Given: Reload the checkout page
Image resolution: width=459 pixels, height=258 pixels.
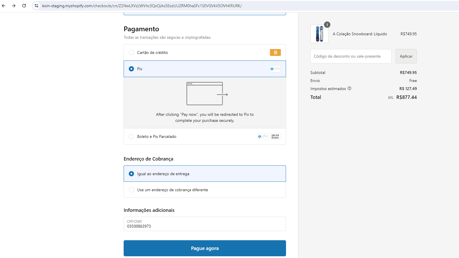Looking at the screenshot, I should [24, 6].
